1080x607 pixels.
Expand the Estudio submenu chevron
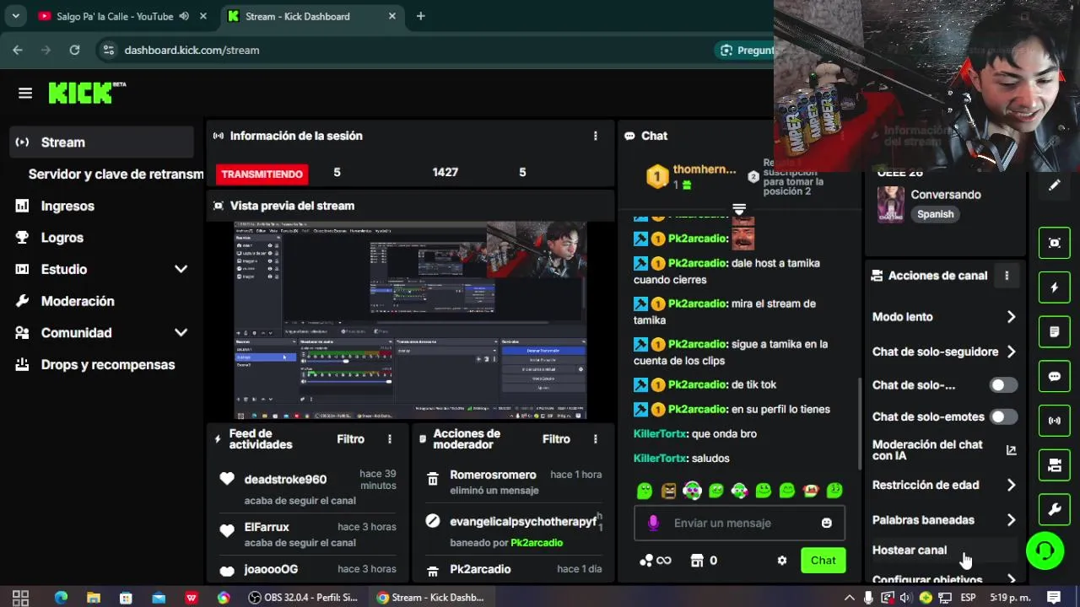click(181, 269)
